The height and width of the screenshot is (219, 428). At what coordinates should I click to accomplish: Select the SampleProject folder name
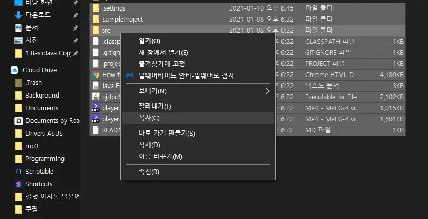click(x=122, y=20)
